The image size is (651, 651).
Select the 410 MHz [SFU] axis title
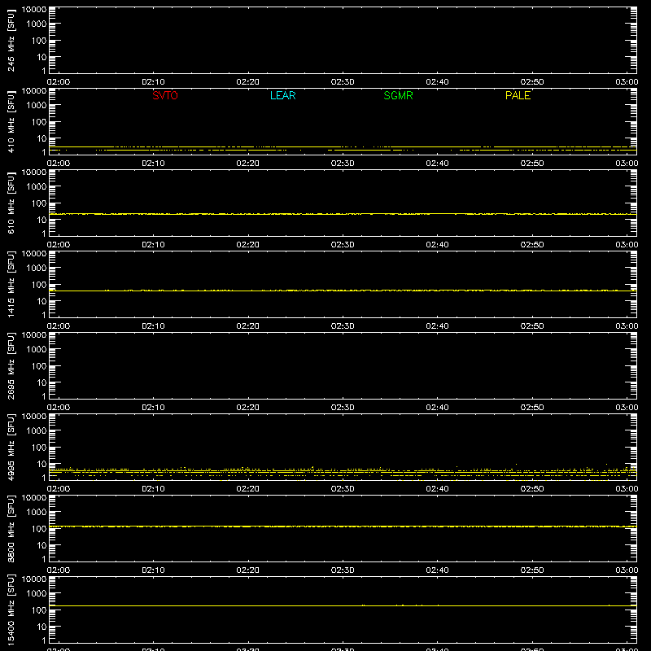coord(11,122)
